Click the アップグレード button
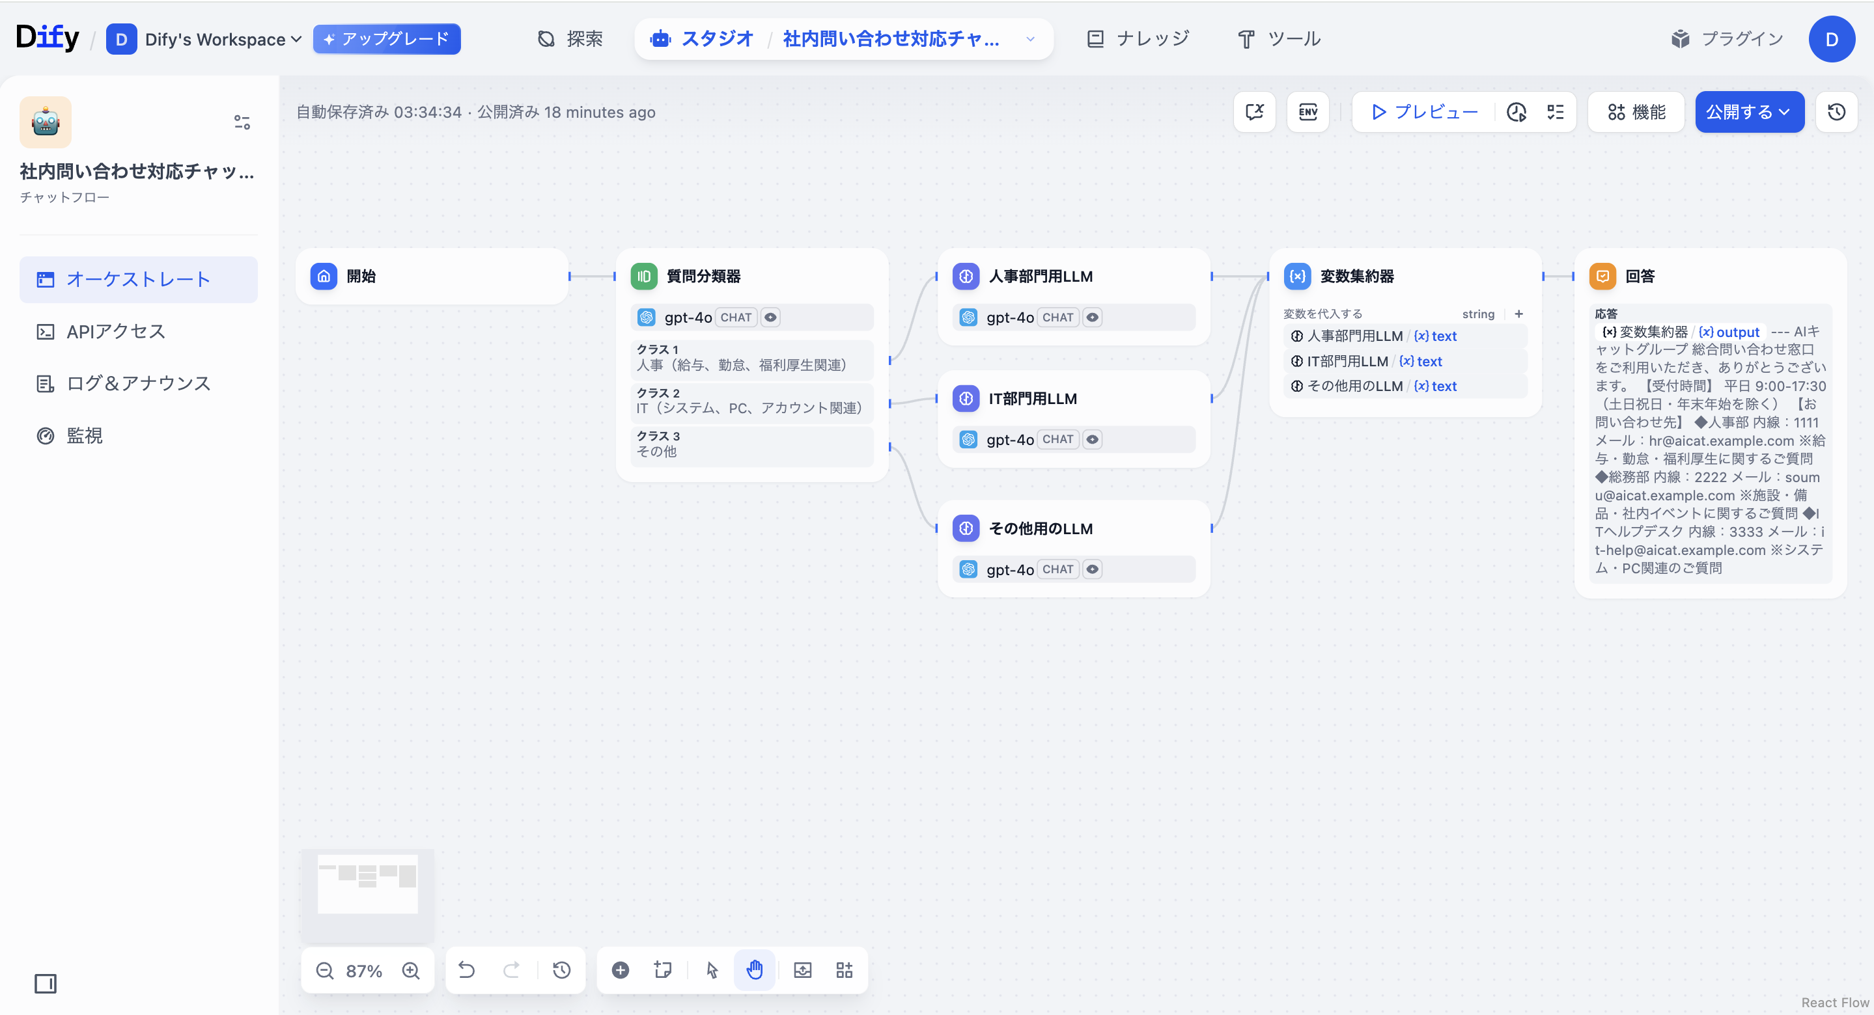 click(386, 39)
